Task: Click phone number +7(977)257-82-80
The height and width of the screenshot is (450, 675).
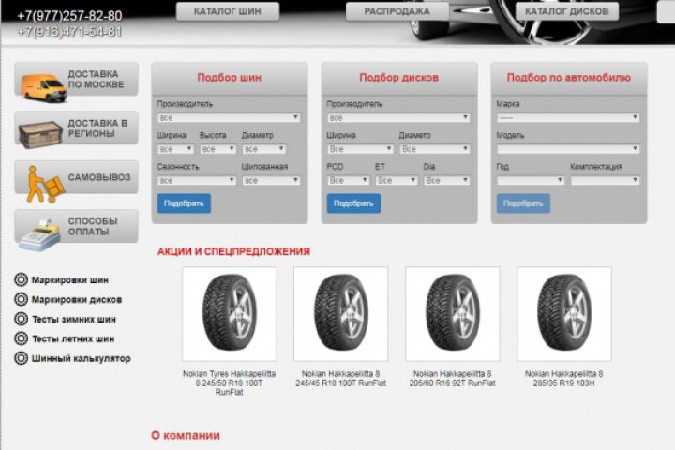Action: (69, 16)
